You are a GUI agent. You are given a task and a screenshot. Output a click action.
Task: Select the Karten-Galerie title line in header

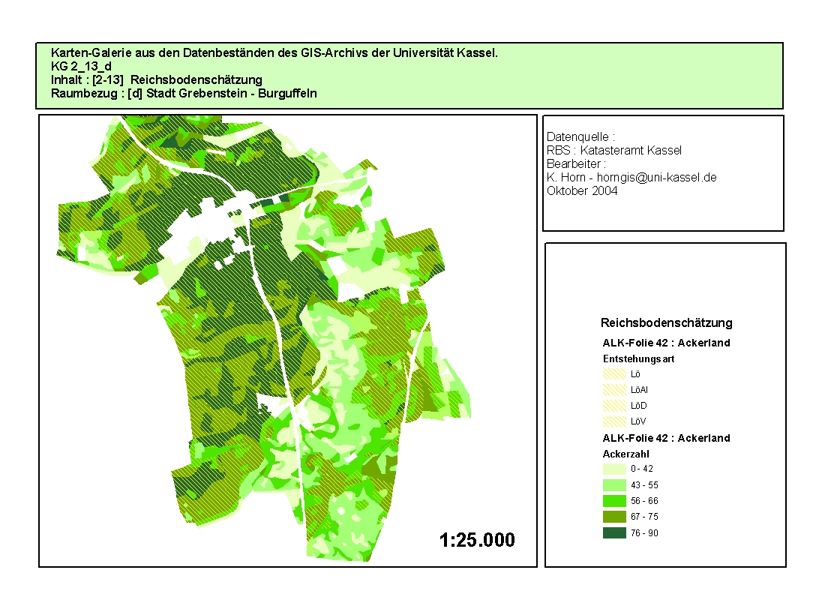point(274,53)
